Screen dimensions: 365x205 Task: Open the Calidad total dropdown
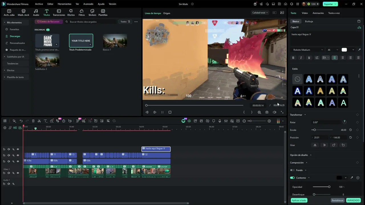260,13
